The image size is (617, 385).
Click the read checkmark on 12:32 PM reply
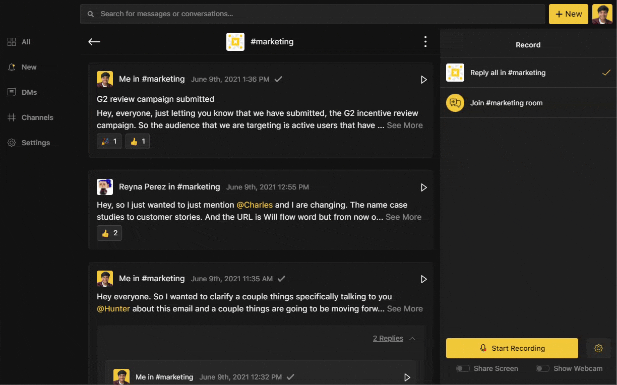290,377
